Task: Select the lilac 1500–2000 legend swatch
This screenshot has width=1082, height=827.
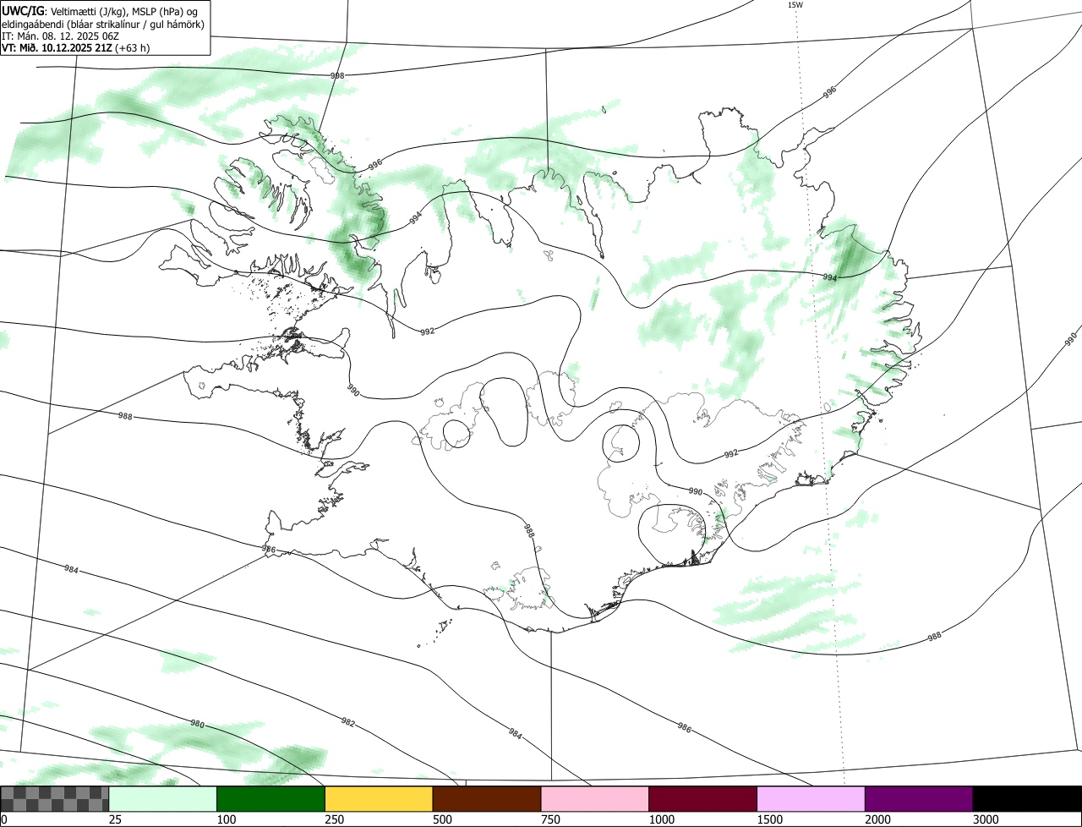Action: pos(811,799)
